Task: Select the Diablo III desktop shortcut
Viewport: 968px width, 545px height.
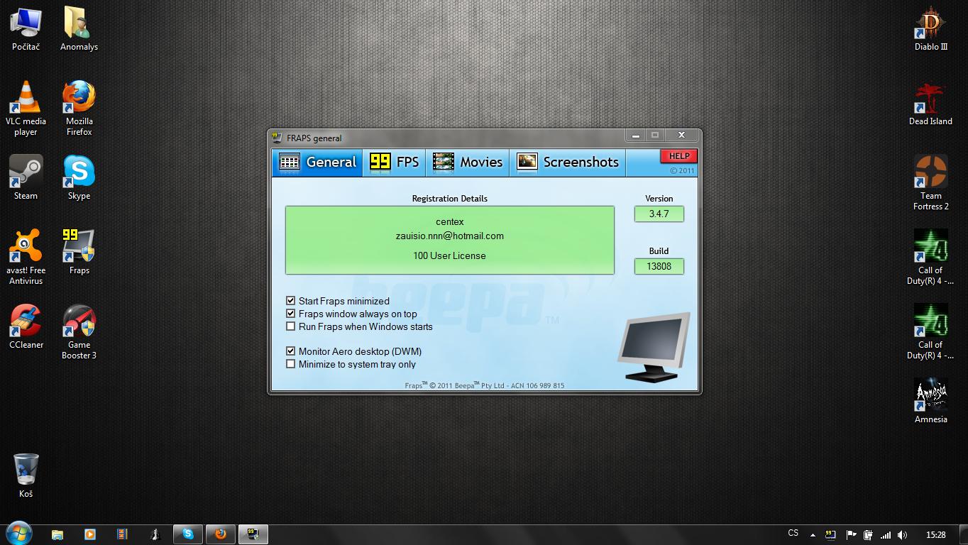Action: click(930, 28)
